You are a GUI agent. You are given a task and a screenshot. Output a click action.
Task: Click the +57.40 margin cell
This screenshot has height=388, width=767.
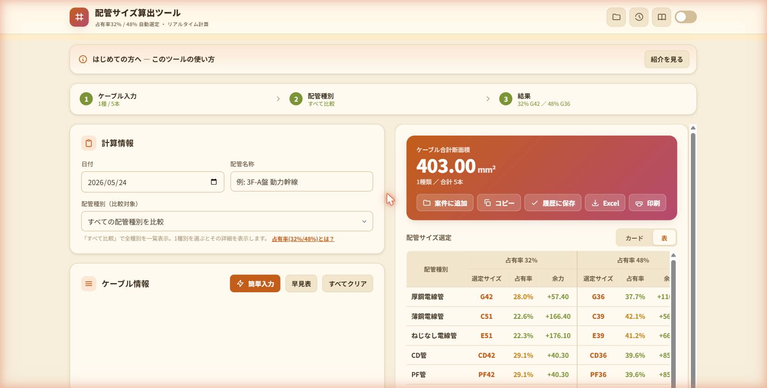point(558,297)
